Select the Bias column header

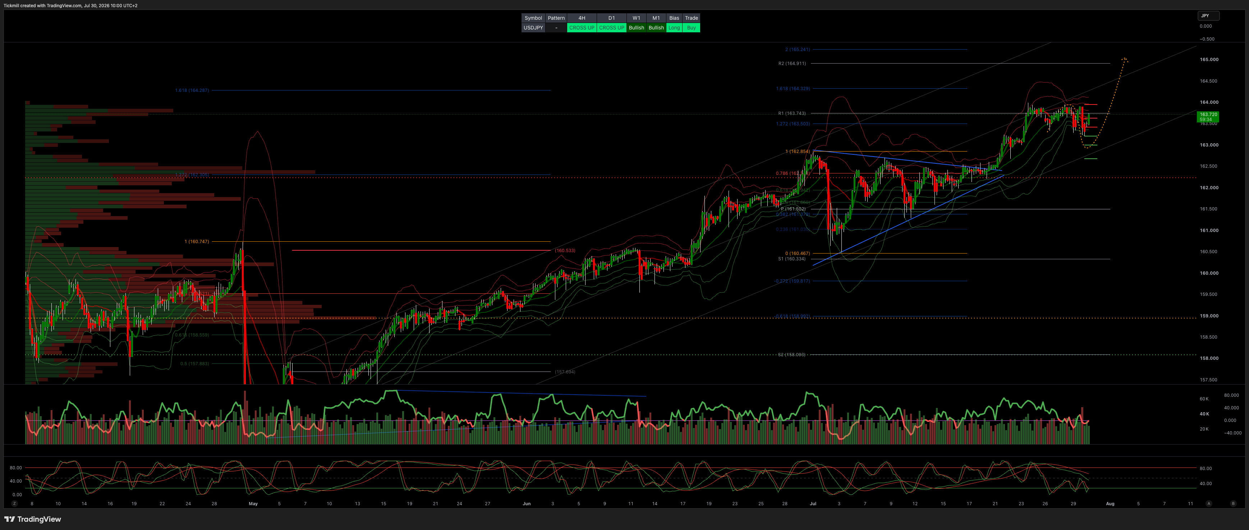point(674,18)
